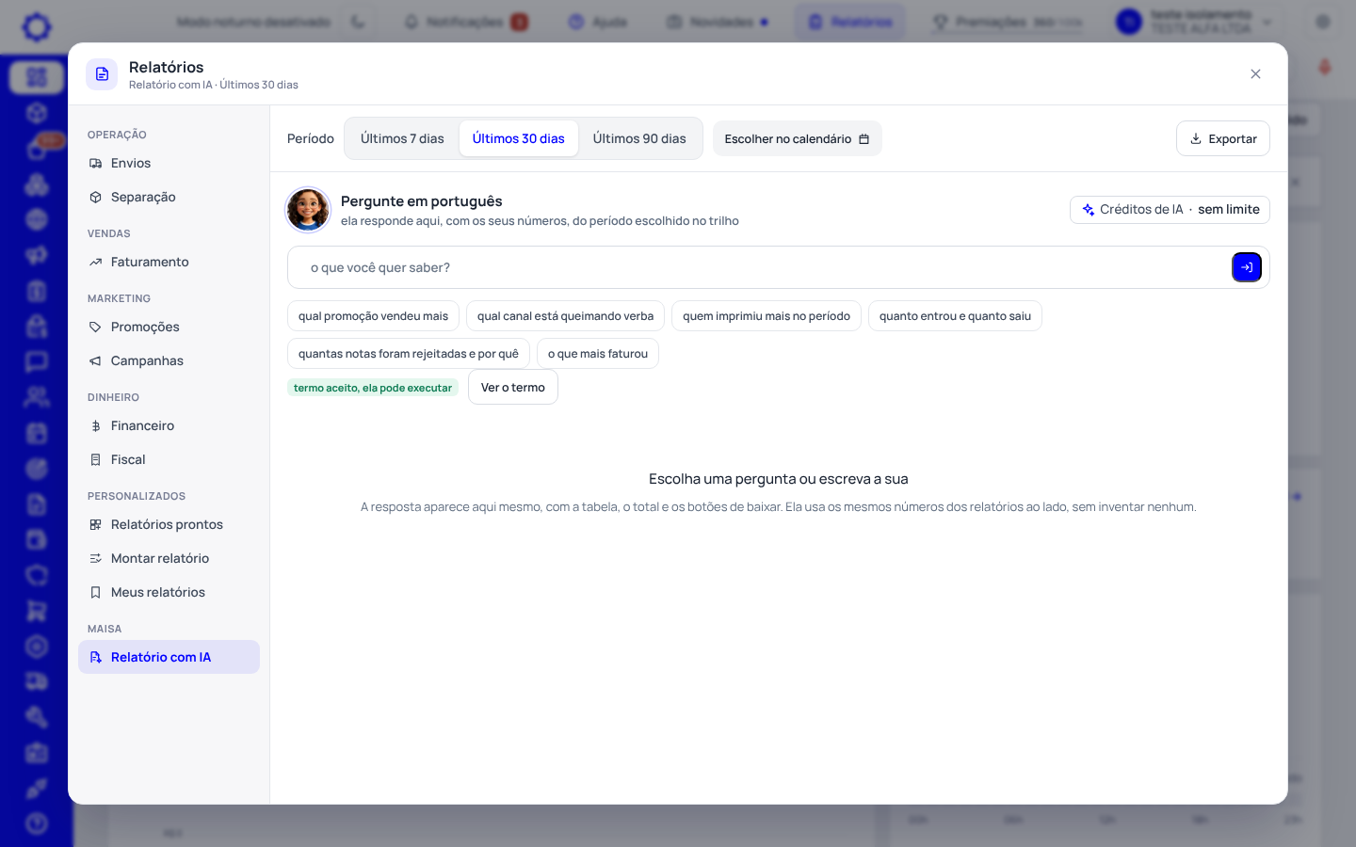Click 'termo aceito, ela pode executar' label

(x=373, y=388)
